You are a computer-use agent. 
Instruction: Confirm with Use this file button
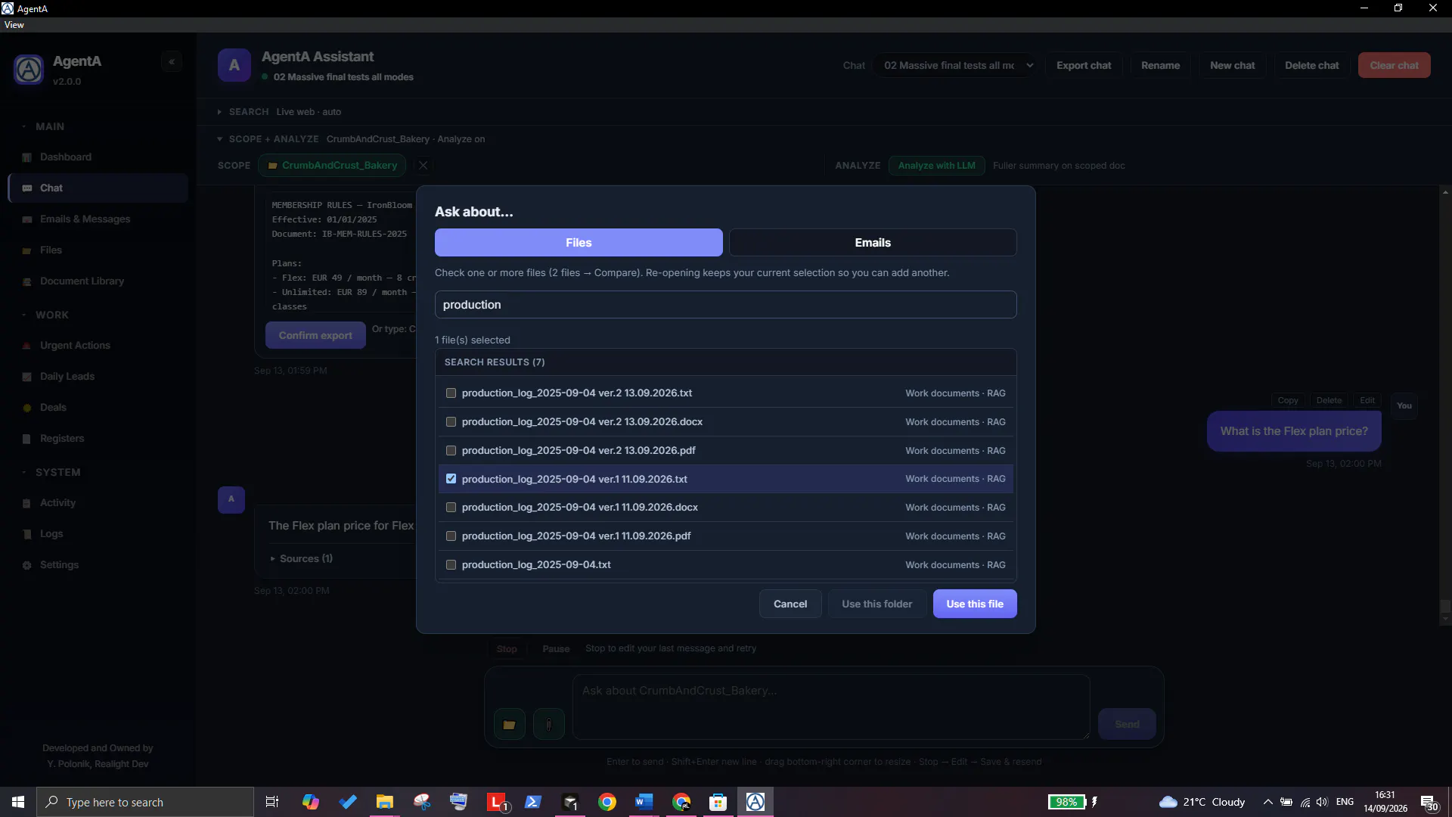click(x=974, y=604)
